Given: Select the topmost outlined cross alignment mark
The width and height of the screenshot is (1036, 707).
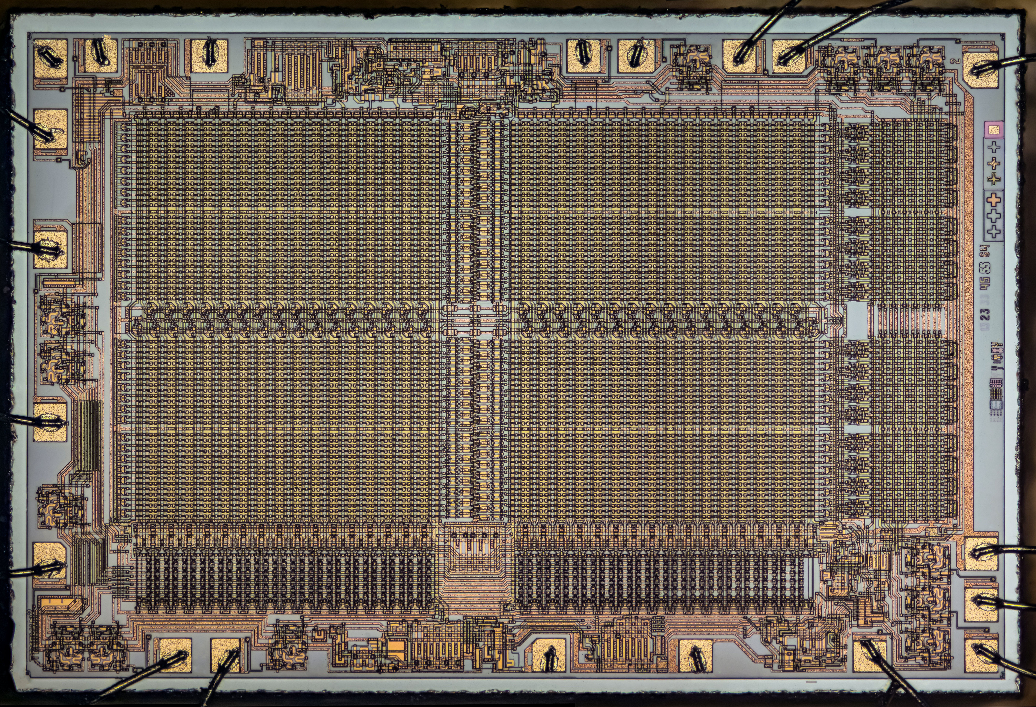Looking at the screenshot, I should tap(994, 147).
